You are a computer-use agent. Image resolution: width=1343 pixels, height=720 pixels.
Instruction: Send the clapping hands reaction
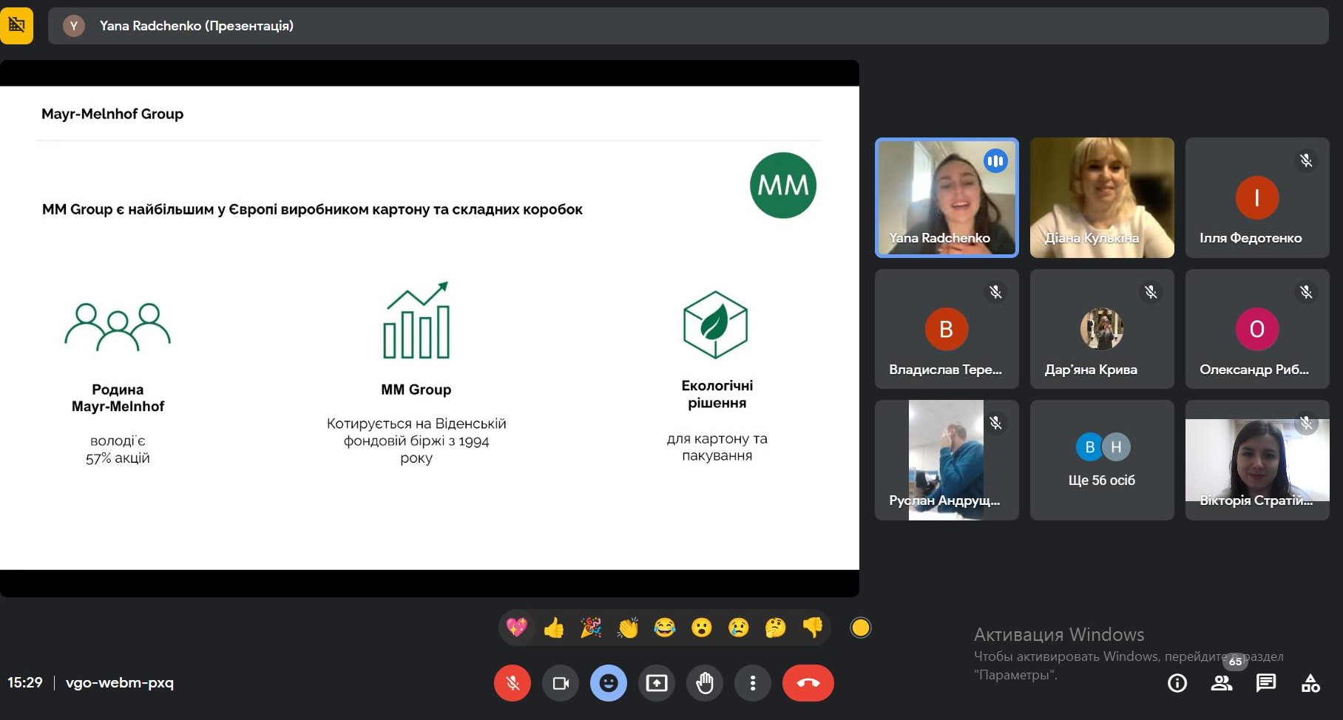pos(627,628)
